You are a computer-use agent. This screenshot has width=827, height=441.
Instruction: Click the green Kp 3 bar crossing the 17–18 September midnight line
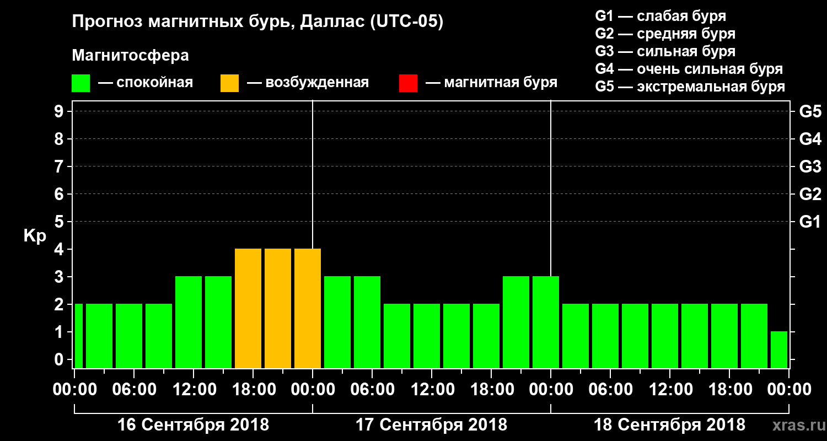pos(546,322)
